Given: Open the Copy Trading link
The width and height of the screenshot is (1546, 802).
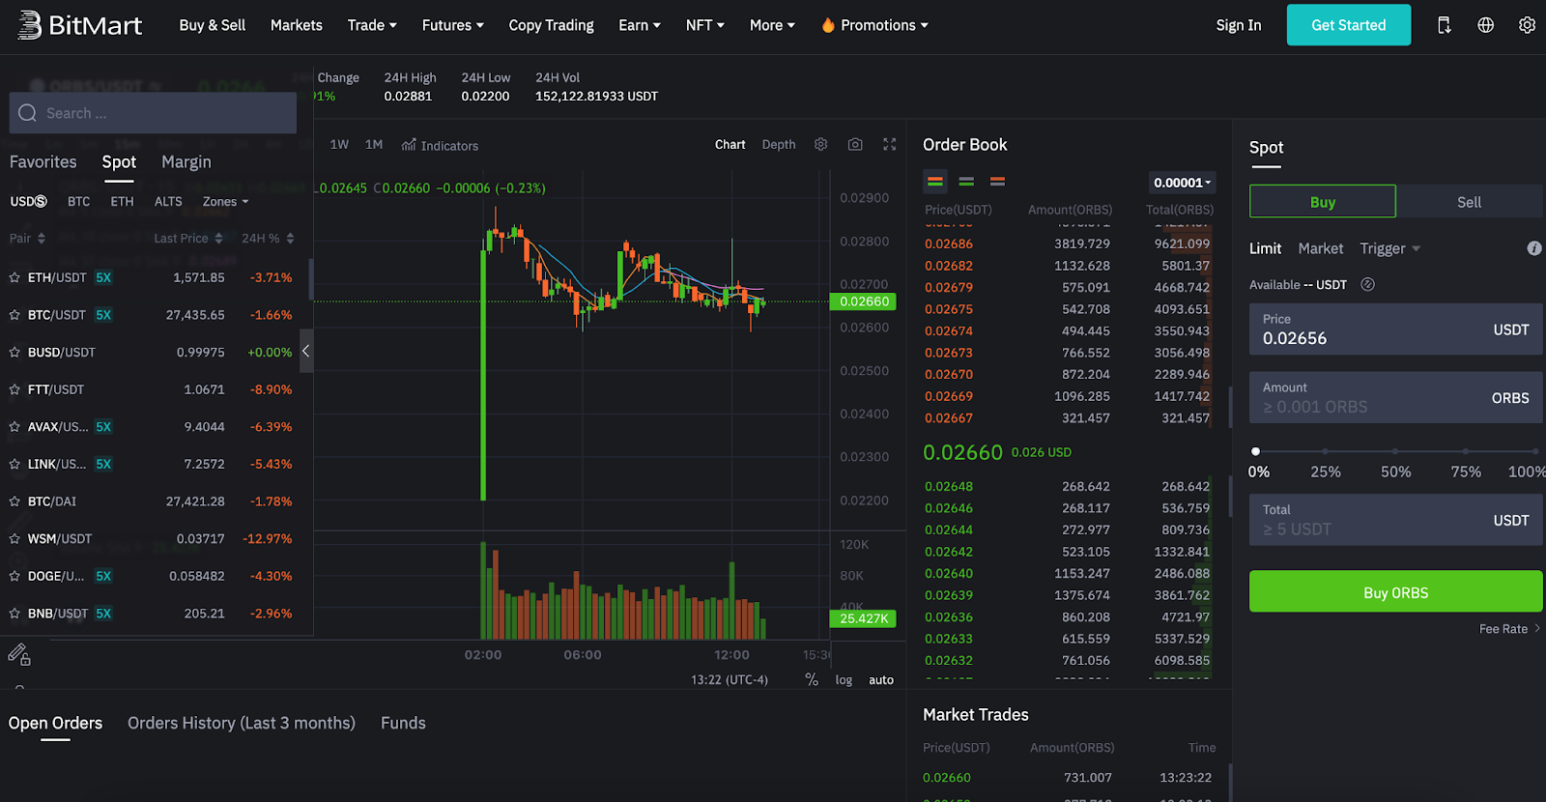Looking at the screenshot, I should [x=552, y=25].
